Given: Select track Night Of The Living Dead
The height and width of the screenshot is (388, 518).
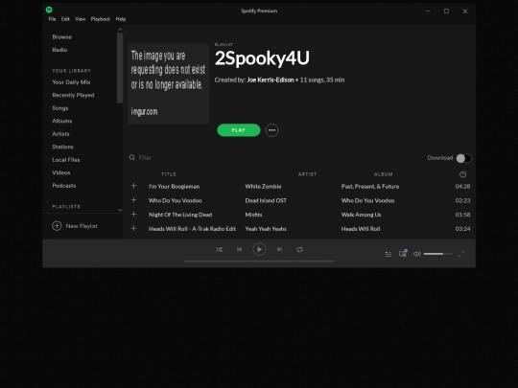Looking at the screenshot, I should (x=180, y=215).
